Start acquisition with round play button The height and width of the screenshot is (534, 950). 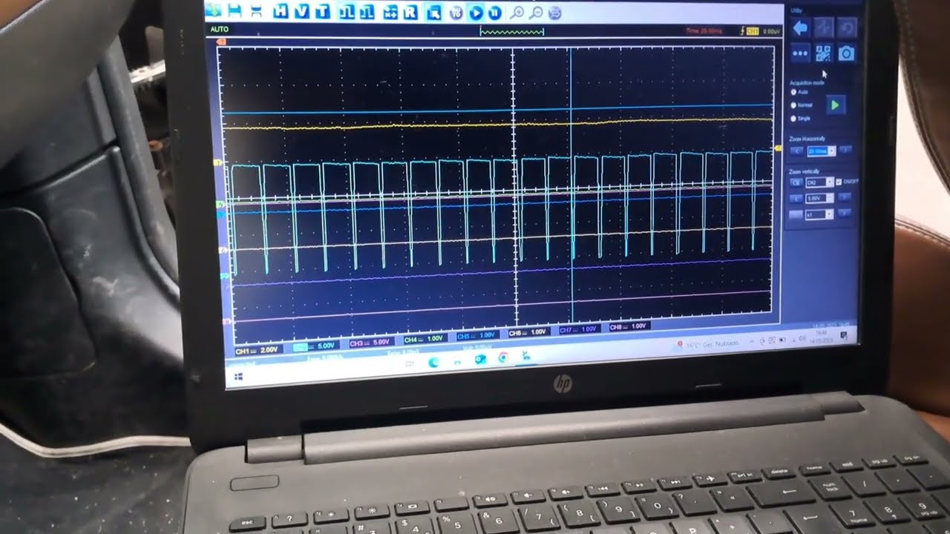(476, 13)
